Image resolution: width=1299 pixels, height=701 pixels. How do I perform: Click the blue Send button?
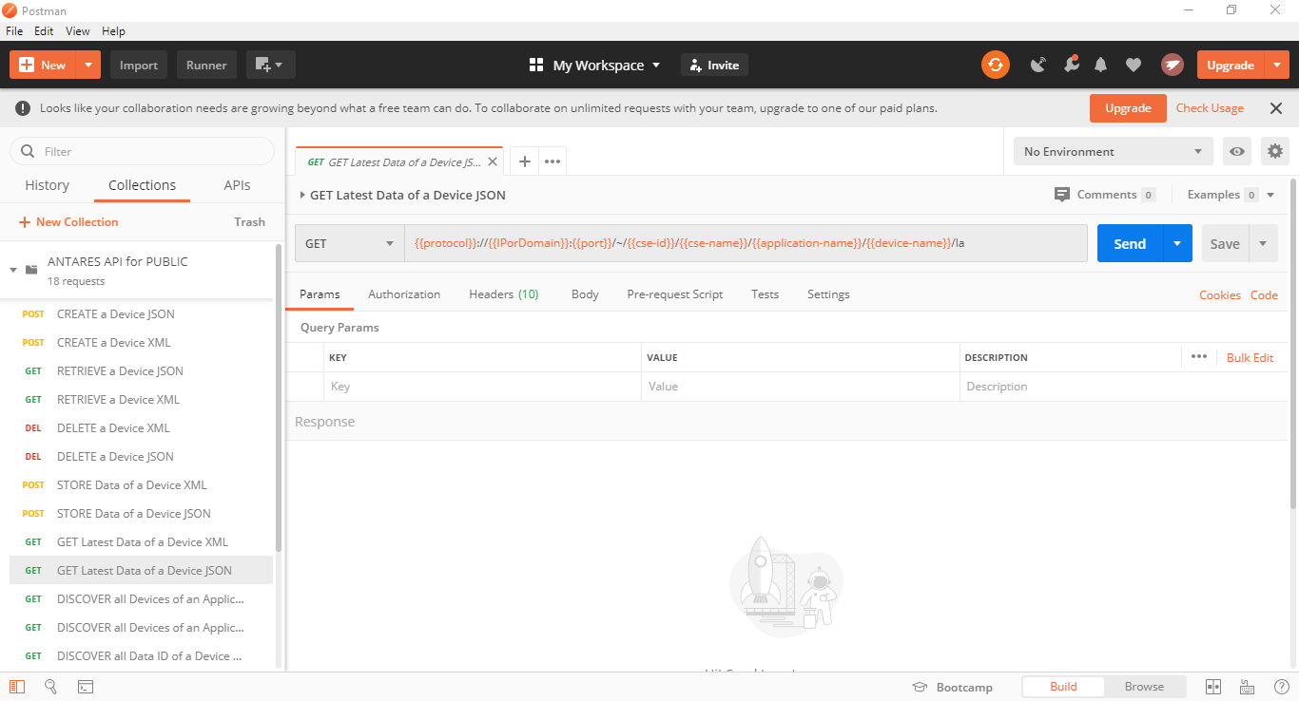click(x=1129, y=244)
